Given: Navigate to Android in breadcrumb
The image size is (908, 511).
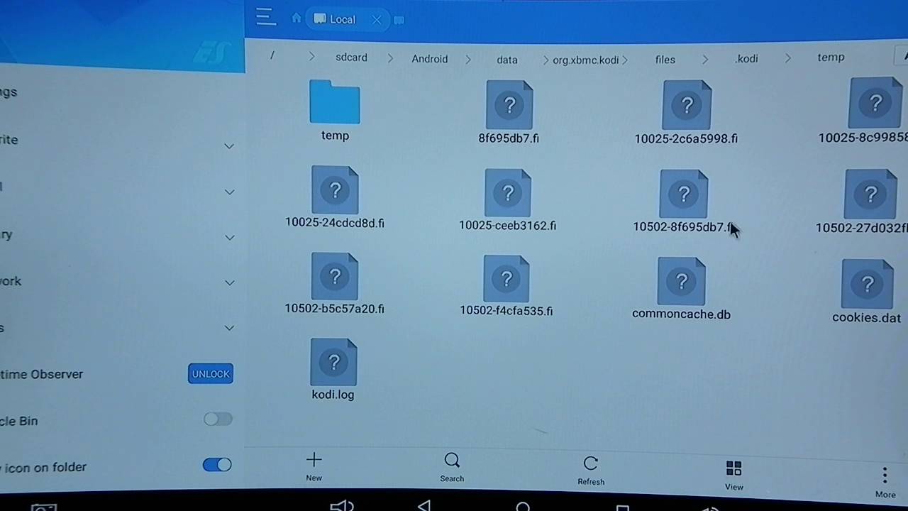Looking at the screenshot, I should click(x=430, y=59).
